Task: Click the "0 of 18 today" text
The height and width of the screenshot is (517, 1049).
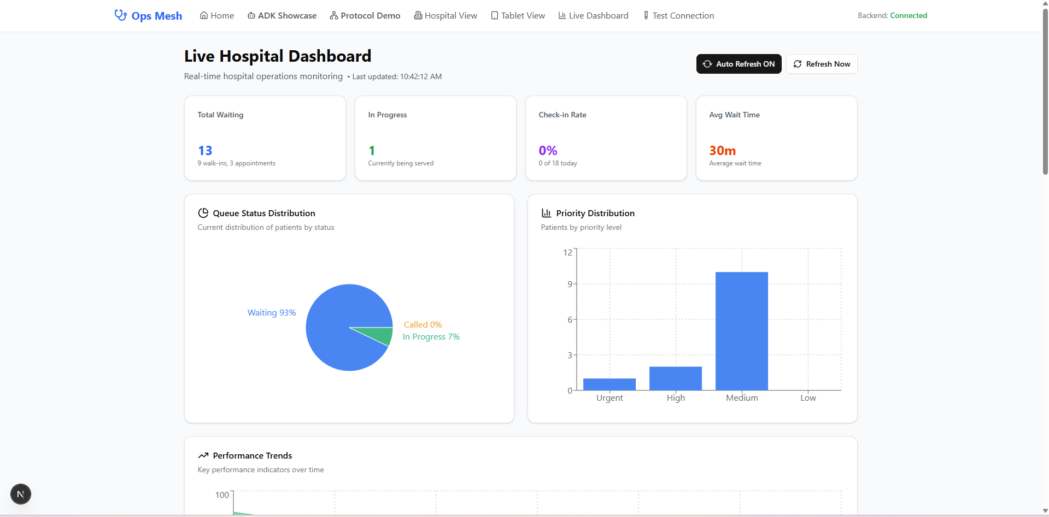Action: click(558, 163)
